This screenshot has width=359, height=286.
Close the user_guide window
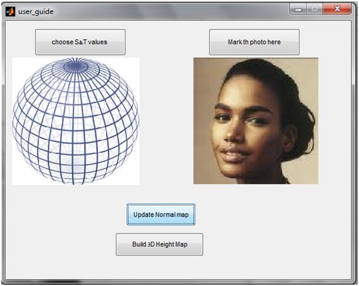pyautogui.click(x=337, y=9)
